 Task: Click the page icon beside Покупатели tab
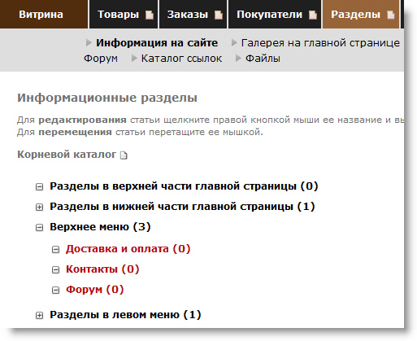[313, 15]
